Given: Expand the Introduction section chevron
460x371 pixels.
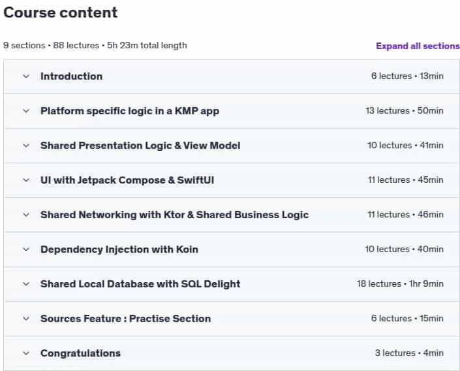Looking at the screenshot, I should tap(26, 76).
